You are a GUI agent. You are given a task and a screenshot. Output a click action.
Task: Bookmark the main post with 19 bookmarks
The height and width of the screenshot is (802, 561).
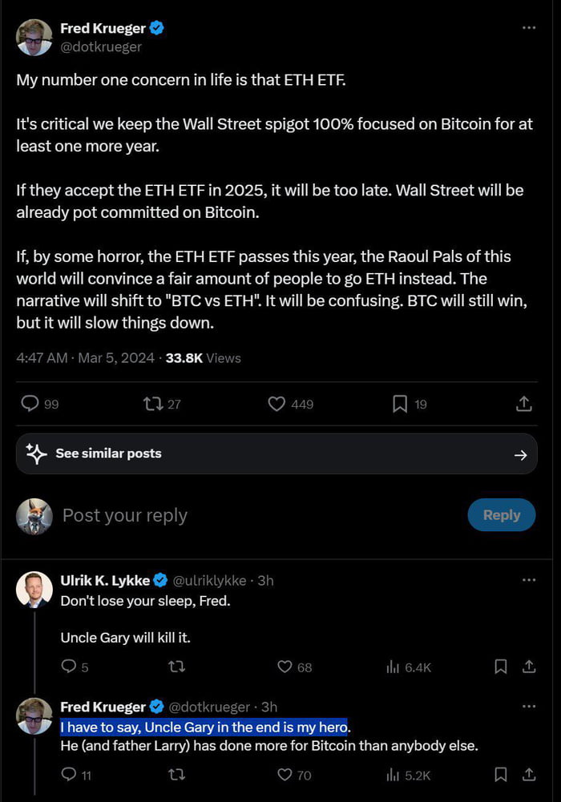400,404
